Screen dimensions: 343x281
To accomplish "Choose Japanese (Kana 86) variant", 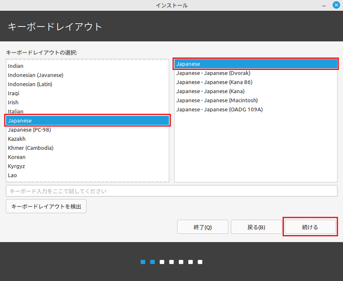I will point(256,82).
